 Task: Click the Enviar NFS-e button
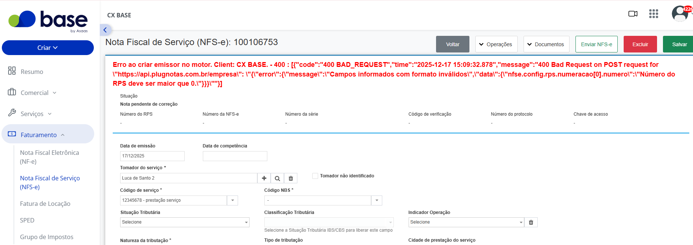coord(597,44)
